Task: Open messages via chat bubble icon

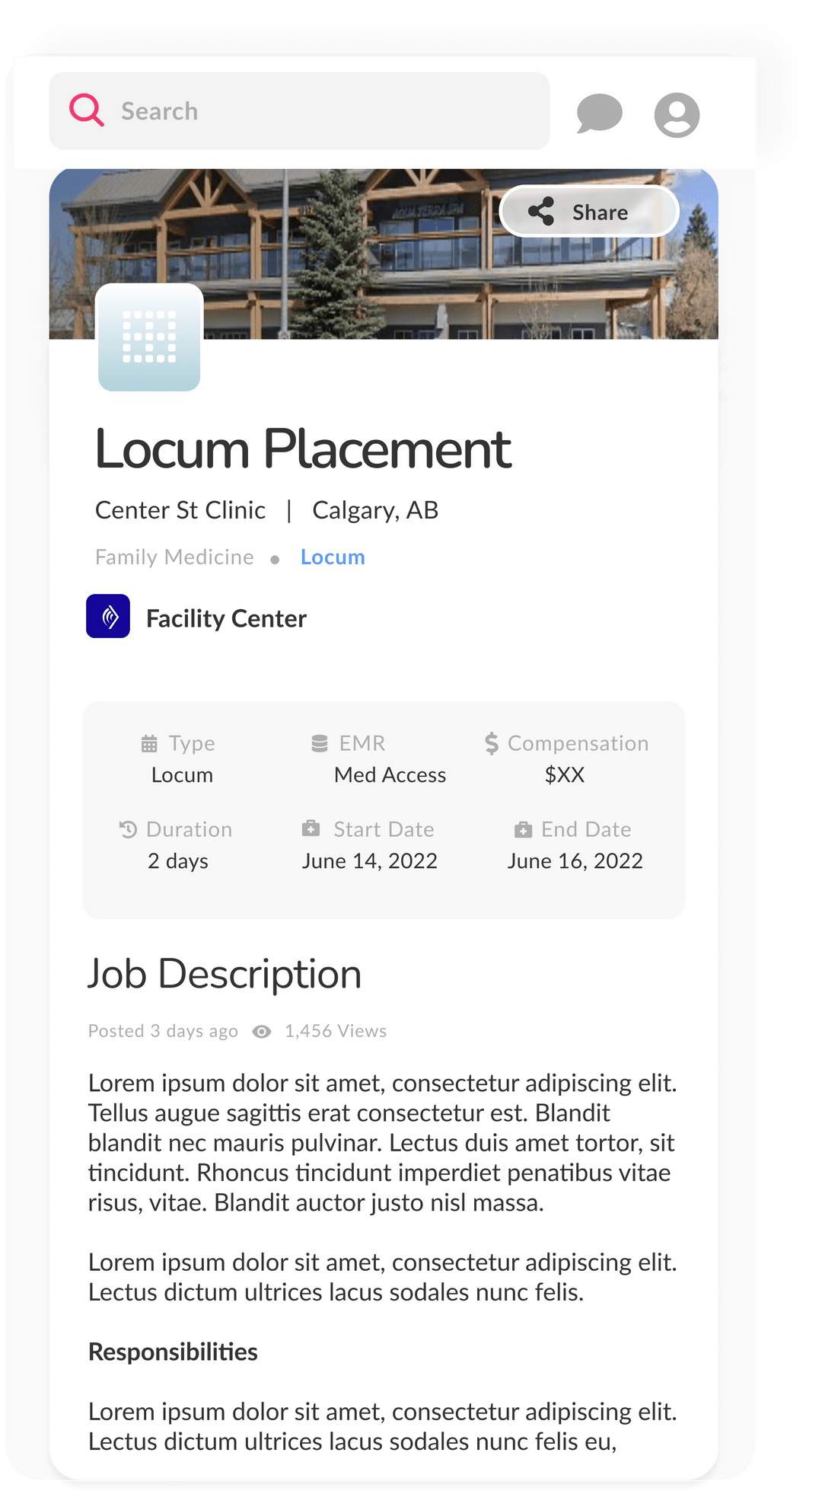Action: click(599, 113)
